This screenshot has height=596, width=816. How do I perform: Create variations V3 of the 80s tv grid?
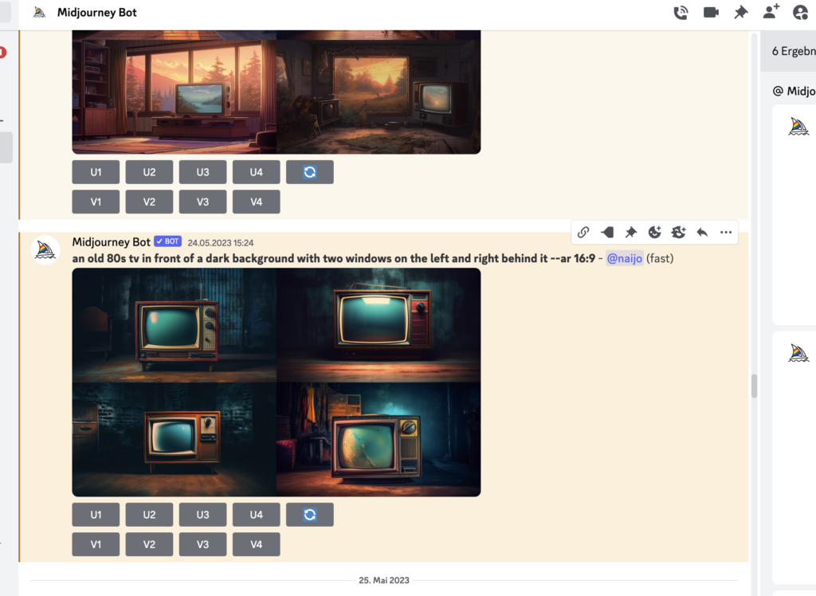coord(203,544)
